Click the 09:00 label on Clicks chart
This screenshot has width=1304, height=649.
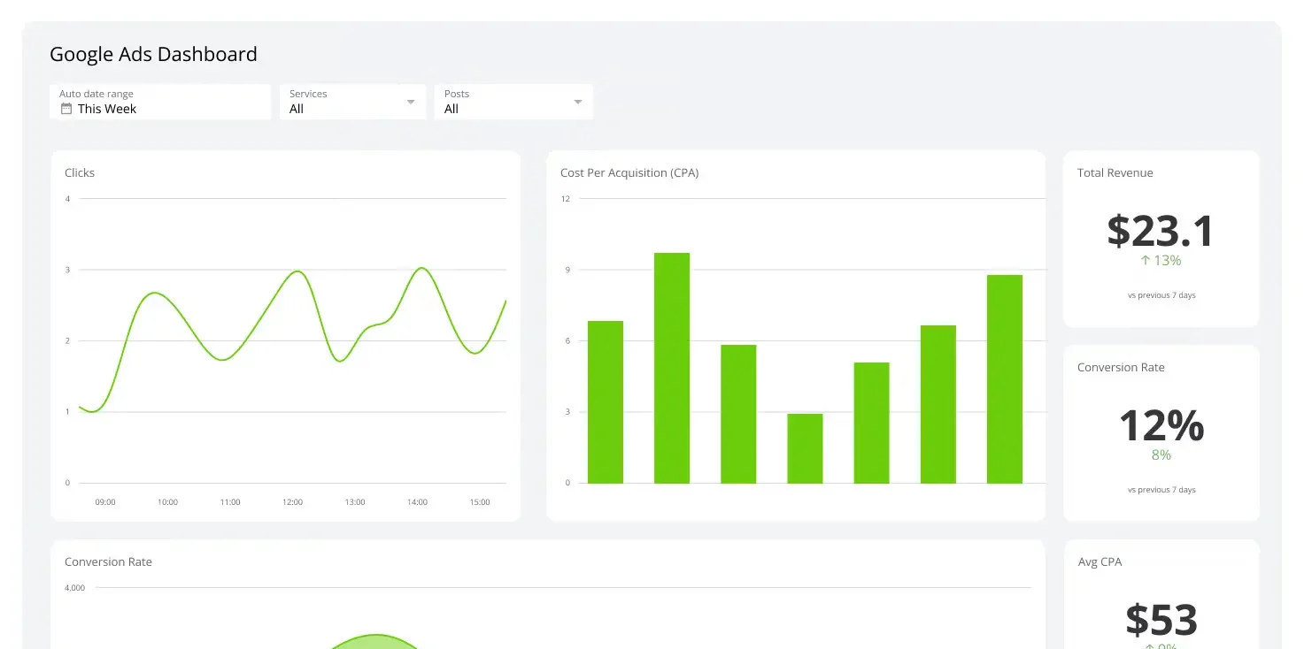pyautogui.click(x=105, y=502)
